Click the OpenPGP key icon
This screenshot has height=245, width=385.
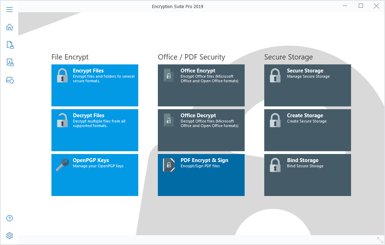point(62,165)
